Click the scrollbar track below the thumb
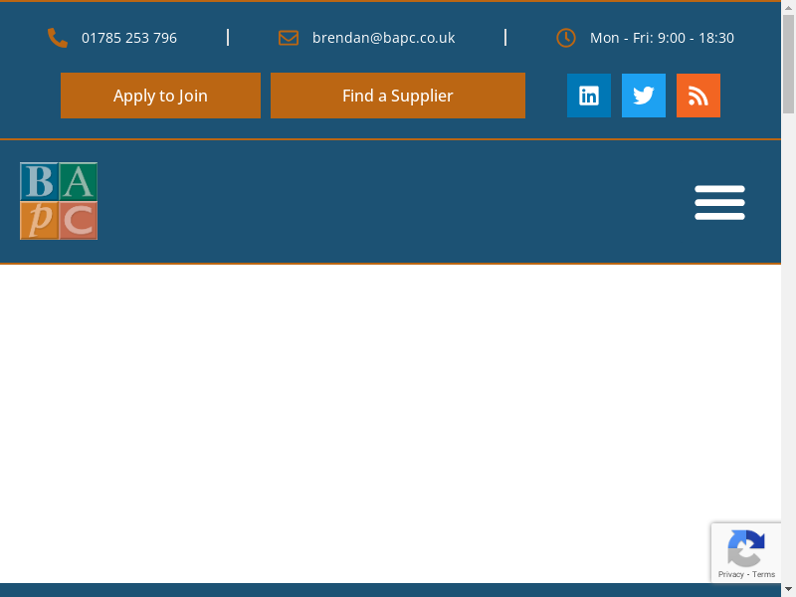 pos(788,348)
